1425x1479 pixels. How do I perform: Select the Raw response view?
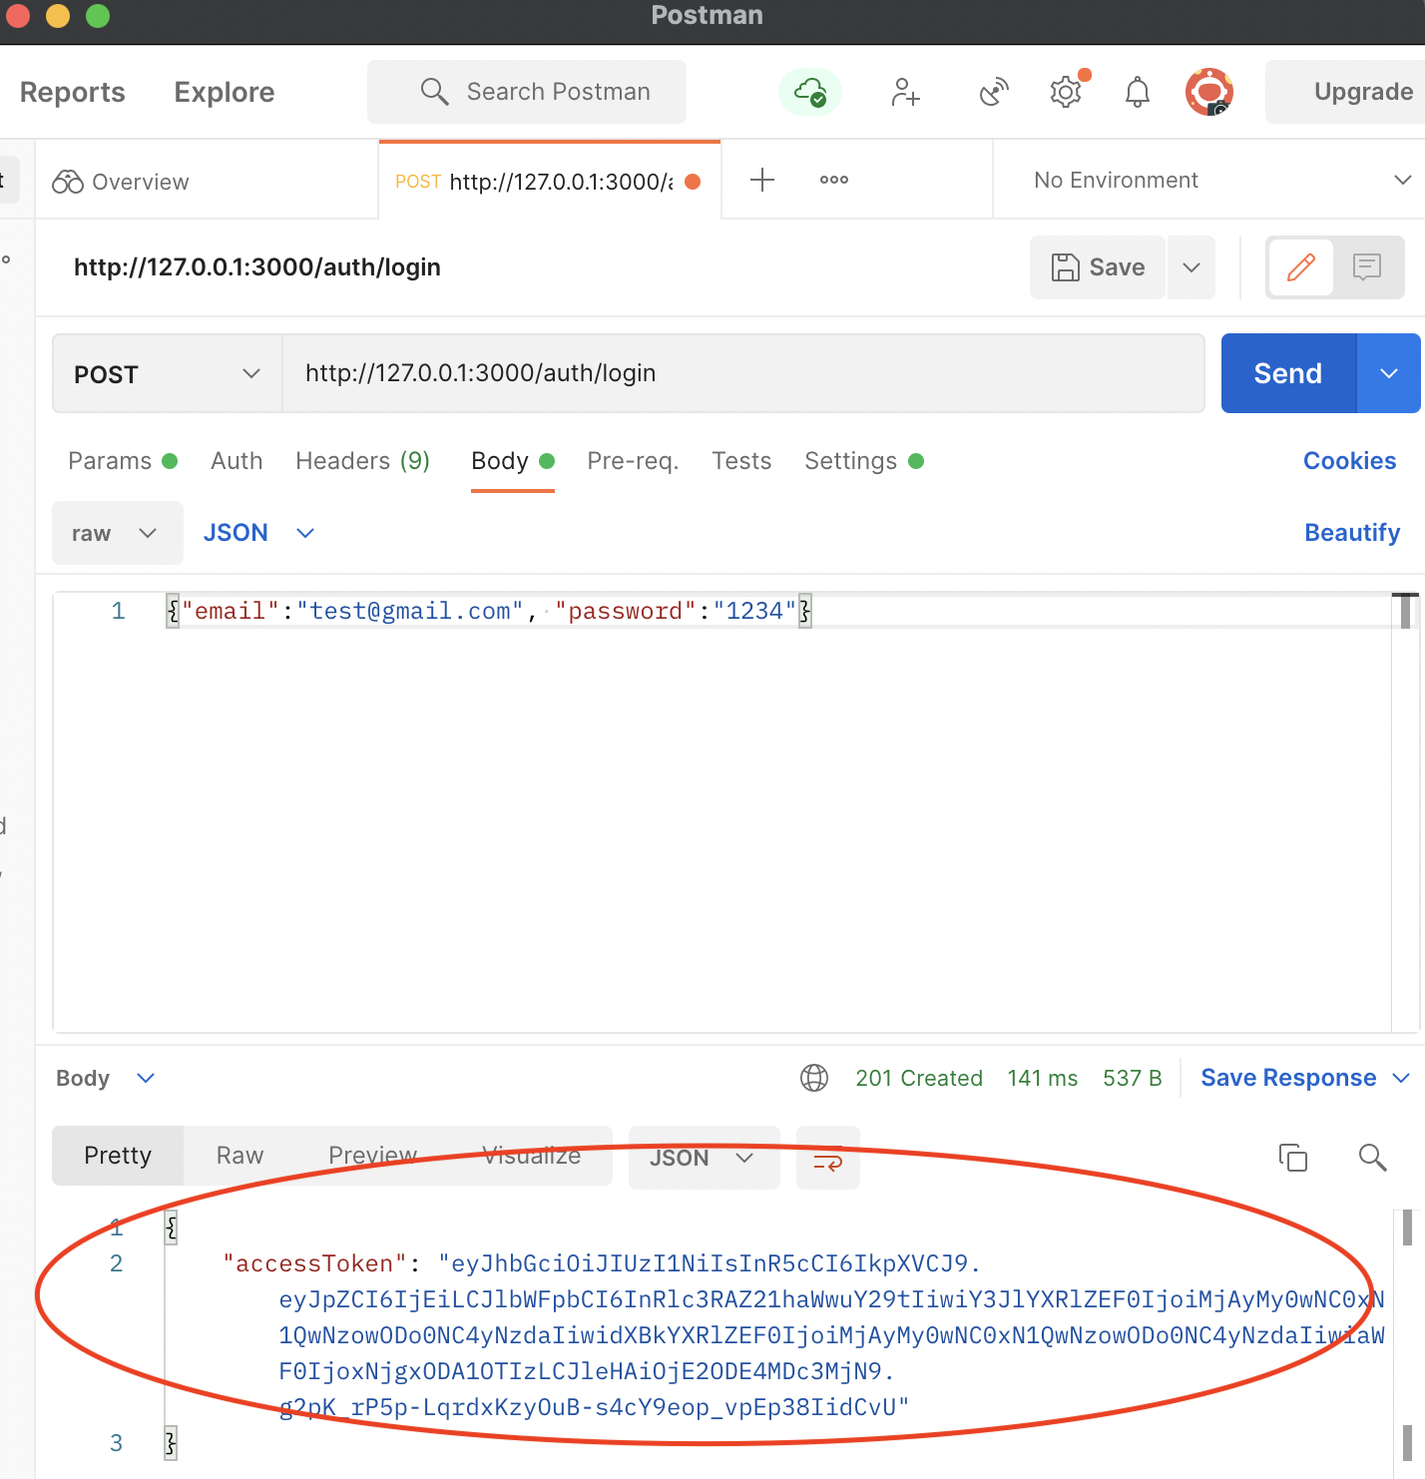click(x=240, y=1156)
